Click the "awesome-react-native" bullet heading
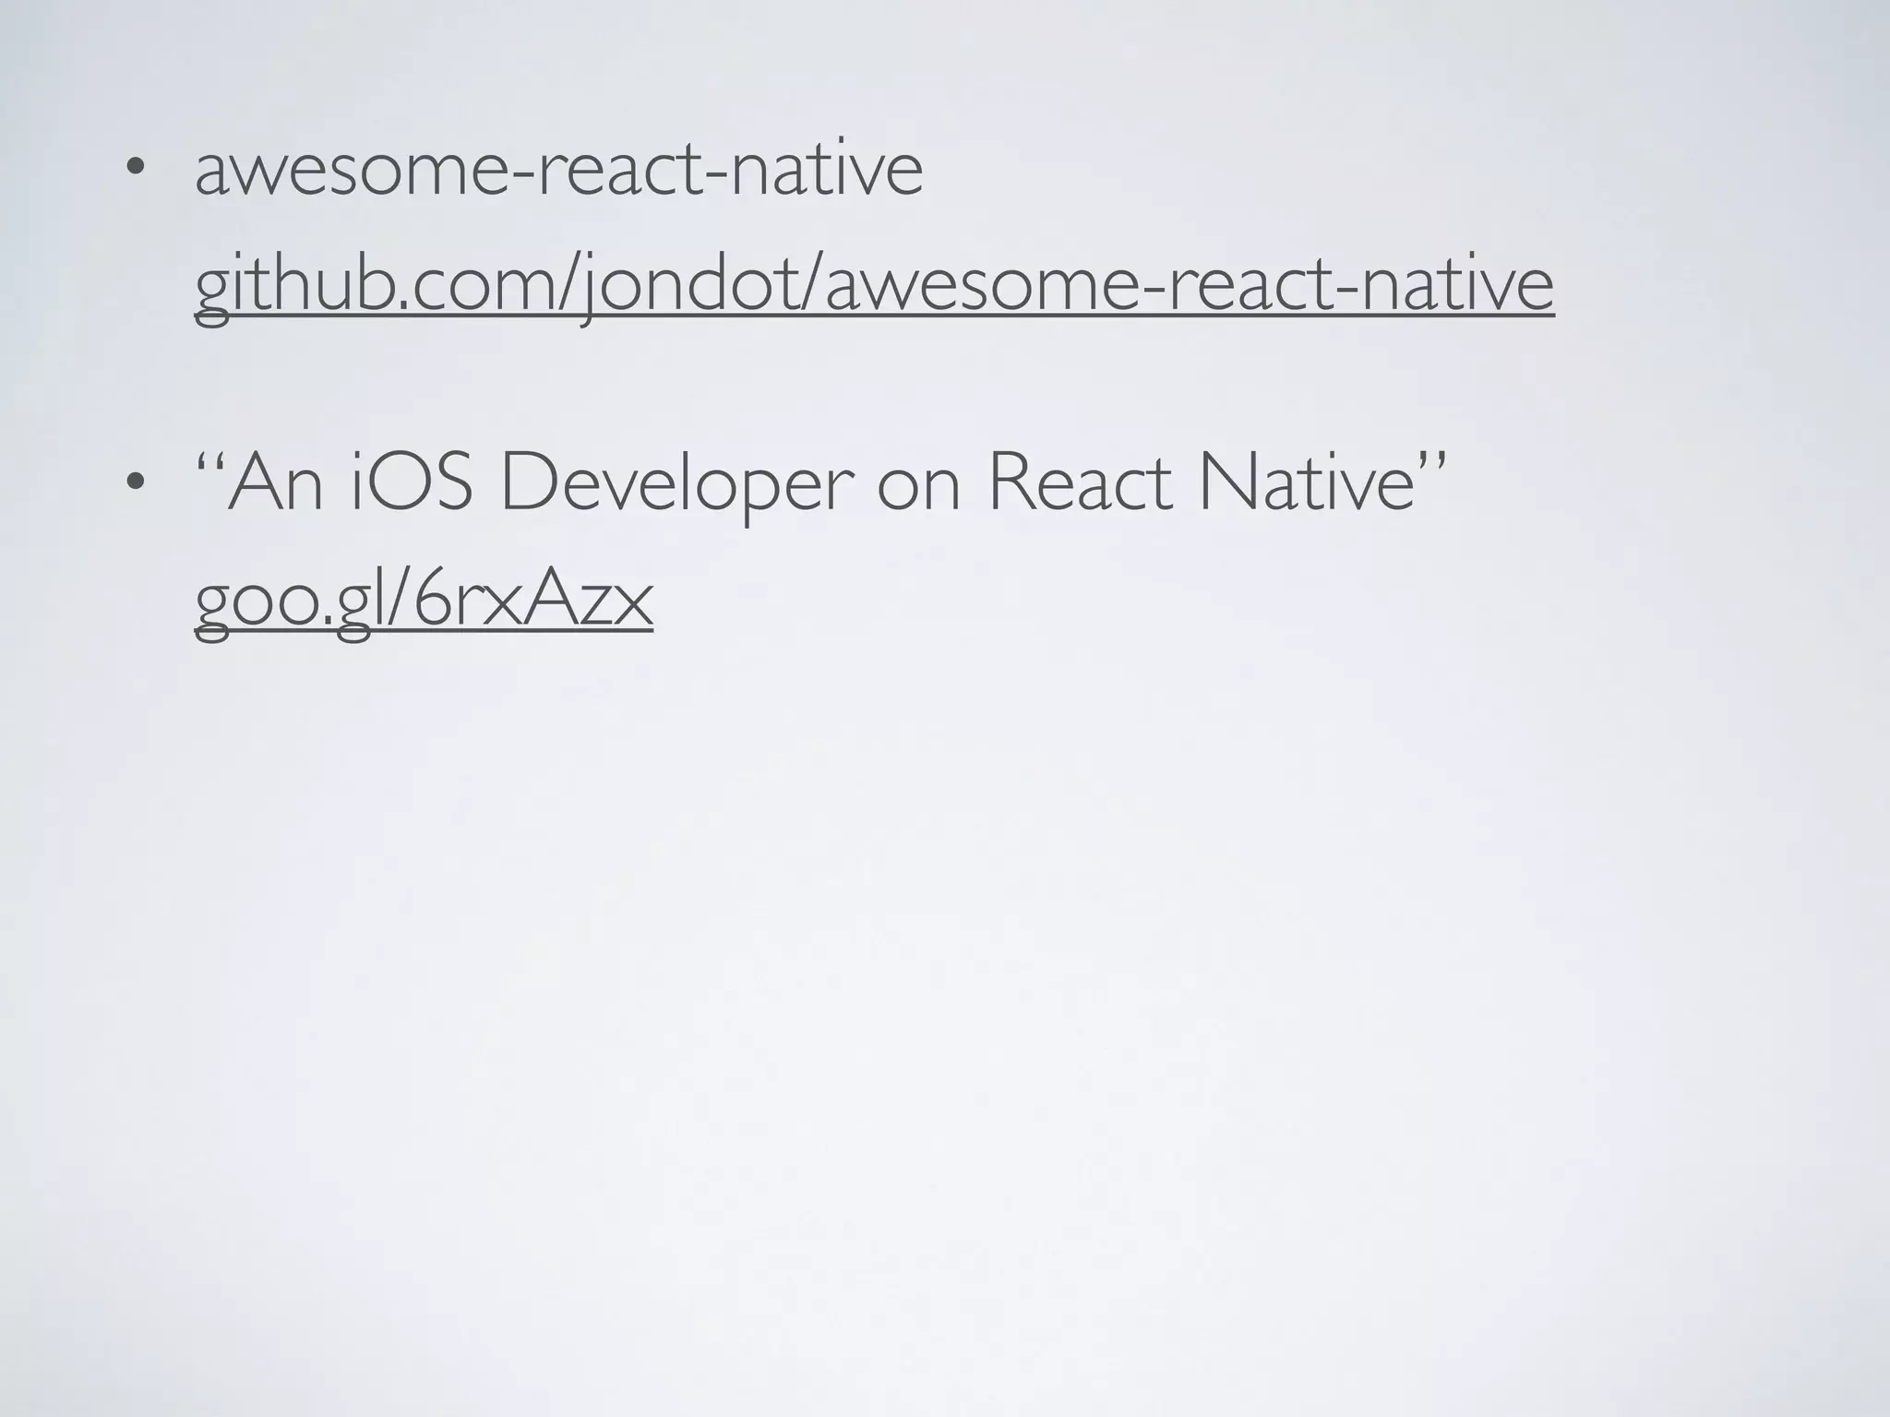This screenshot has height=1417, width=1890. 558,170
